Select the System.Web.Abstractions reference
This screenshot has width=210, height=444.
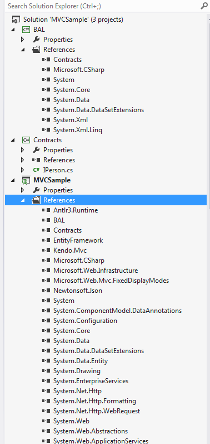(91, 431)
